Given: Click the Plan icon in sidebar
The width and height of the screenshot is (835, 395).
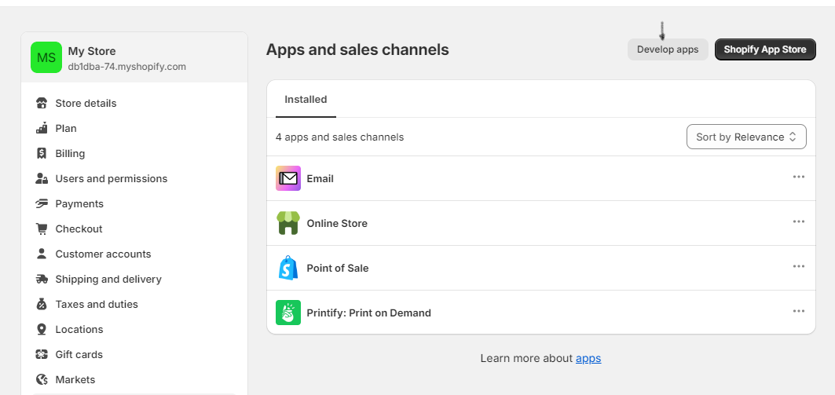Looking at the screenshot, I should click(x=42, y=128).
